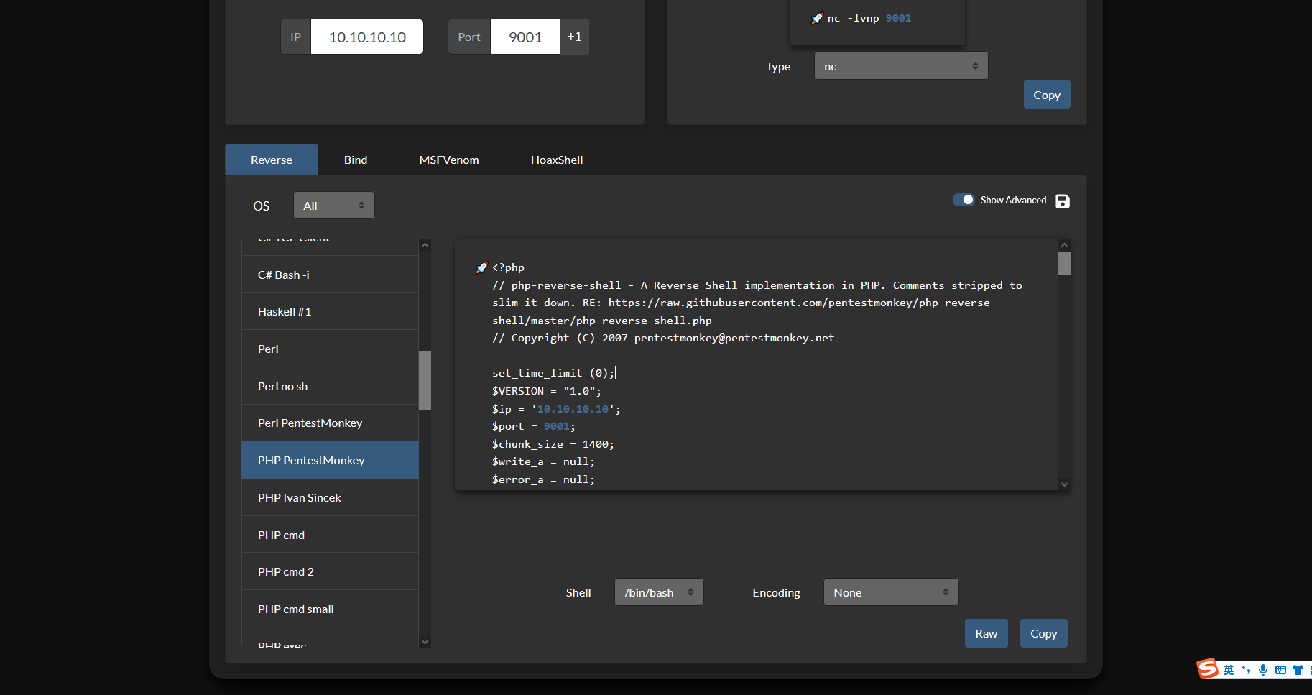Select Haskell #1 payload
The width and height of the screenshot is (1312, 695).
(x=330, y=311)
